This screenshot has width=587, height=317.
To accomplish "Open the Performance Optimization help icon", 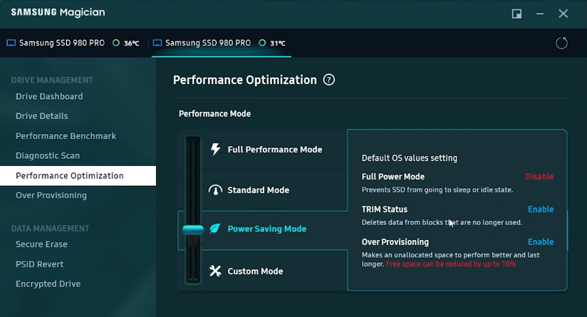I will click(328, 80).
